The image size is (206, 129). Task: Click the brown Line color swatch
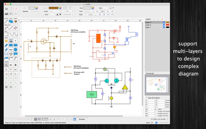coord(54,8)
